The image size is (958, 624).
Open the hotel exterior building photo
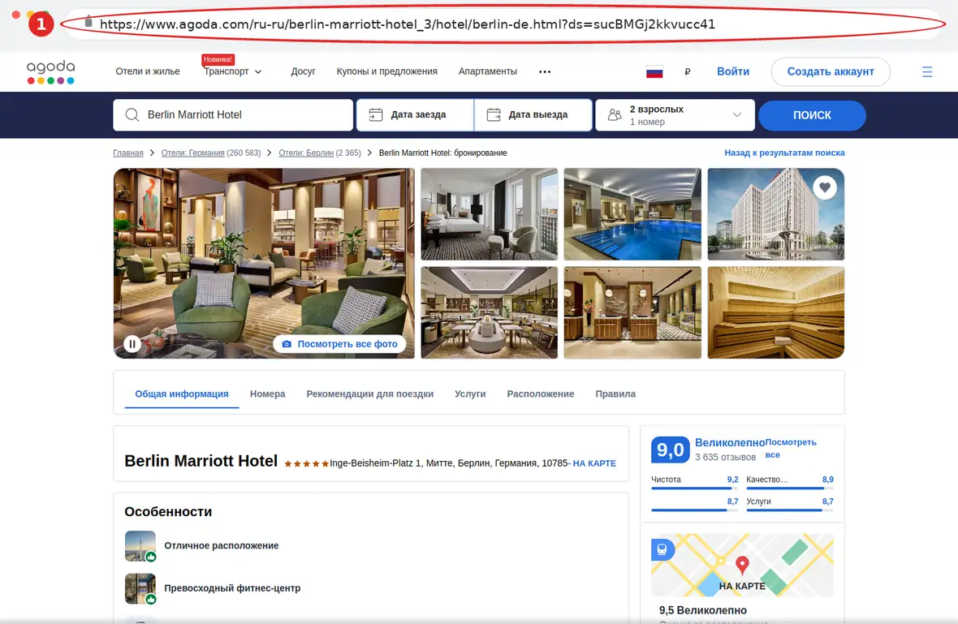click(x=776, y=214)
